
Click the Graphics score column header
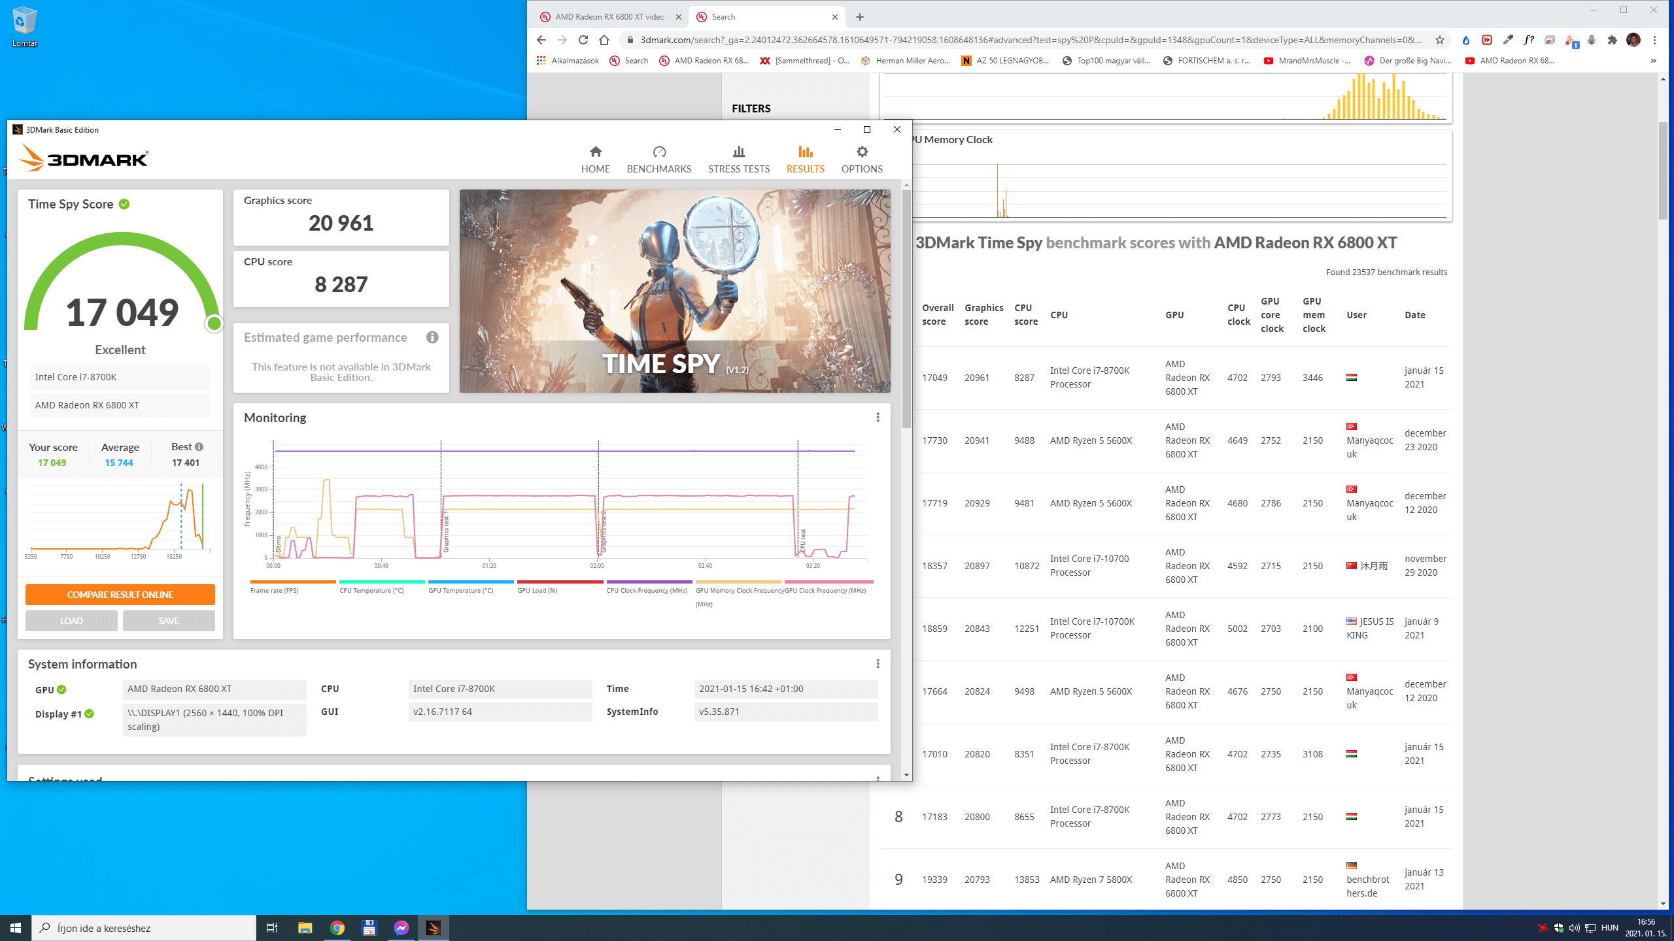(x=983, y=314)
